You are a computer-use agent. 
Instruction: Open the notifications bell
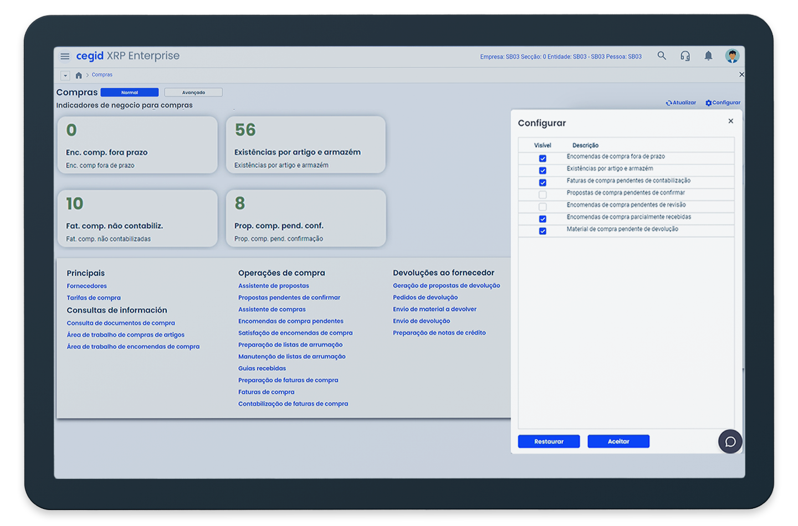coord(708,56)
